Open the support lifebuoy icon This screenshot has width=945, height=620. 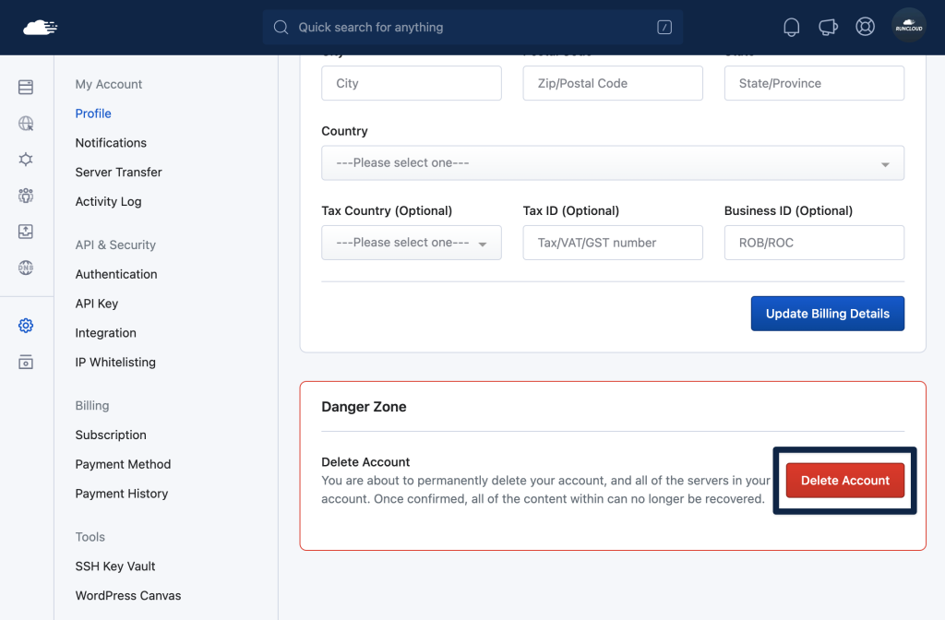pyautogui.click(x=865, y=27)
